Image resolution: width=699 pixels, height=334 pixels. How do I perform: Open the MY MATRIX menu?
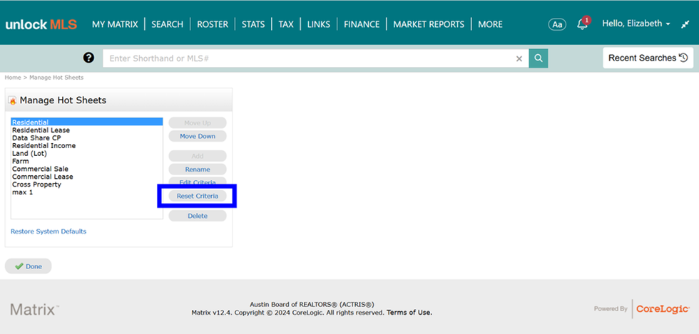[x=115, y=24]
